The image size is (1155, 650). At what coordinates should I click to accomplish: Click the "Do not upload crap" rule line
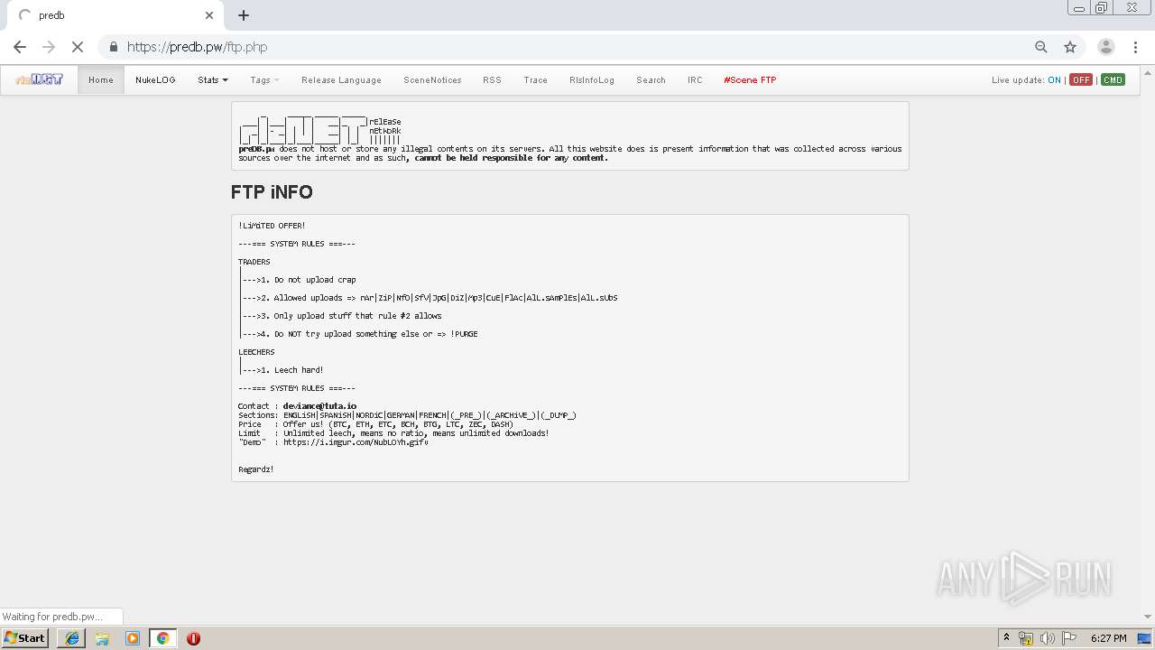315,280
